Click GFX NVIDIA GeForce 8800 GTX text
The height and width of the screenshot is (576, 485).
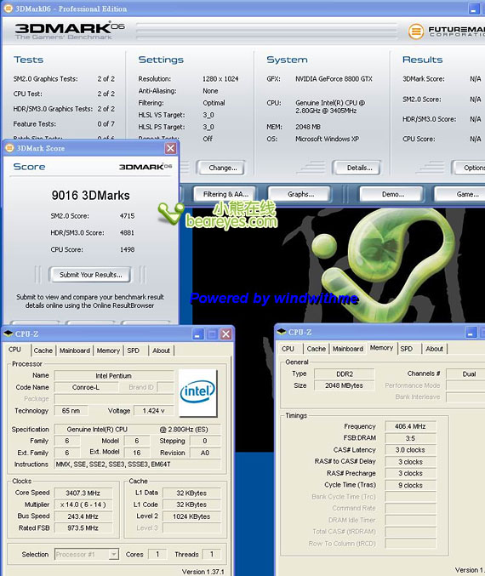click(x=334, y=78)
